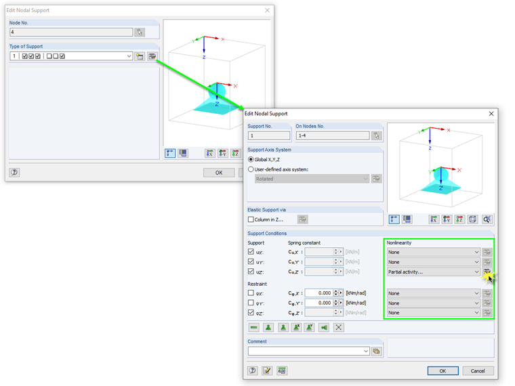The image size is (515, 386).
Task: Open φX nonlinearity dropdown
Action: (x=476, y=293)
